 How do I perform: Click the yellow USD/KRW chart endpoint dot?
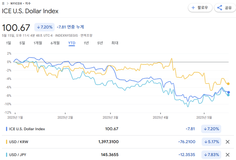coord(228,84)
